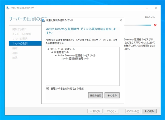Screen dimensions: 165x120
Task: Select Active Directory 証明書サービス ツール row
Action: click(76, 55)
